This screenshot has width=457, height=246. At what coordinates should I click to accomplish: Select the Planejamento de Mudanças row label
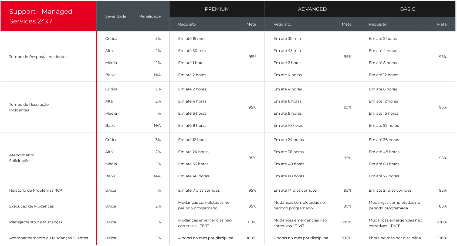(x=36, y=222)
